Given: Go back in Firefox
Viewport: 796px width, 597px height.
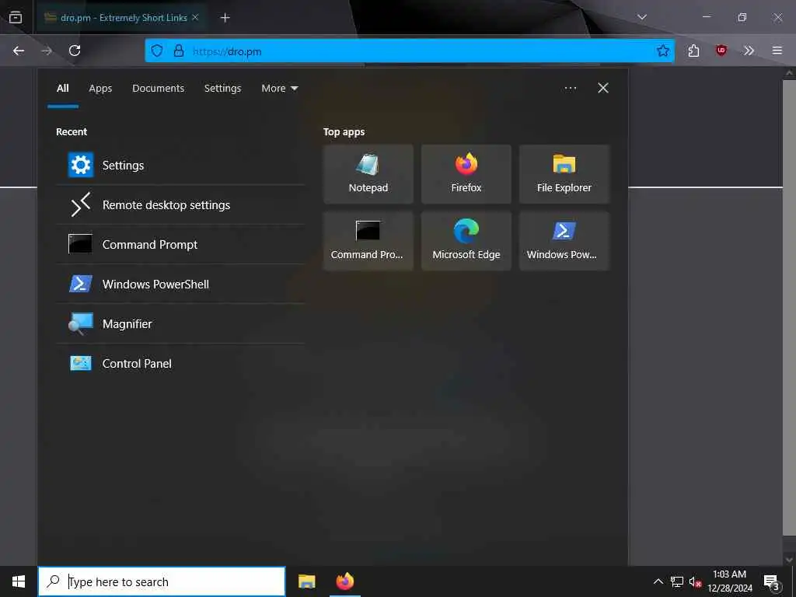Looking at the screenshot, I should tap(19, 51).
